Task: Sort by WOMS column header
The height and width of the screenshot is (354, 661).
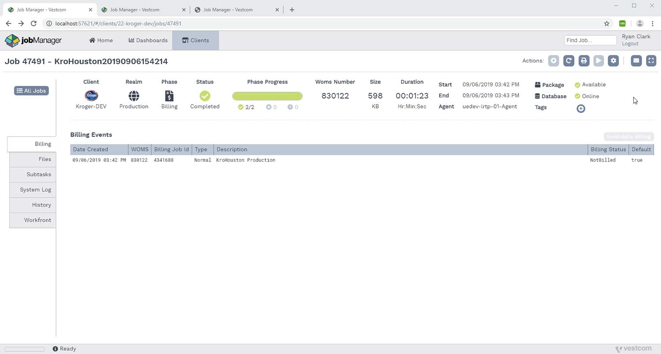Action: [140, 149]
